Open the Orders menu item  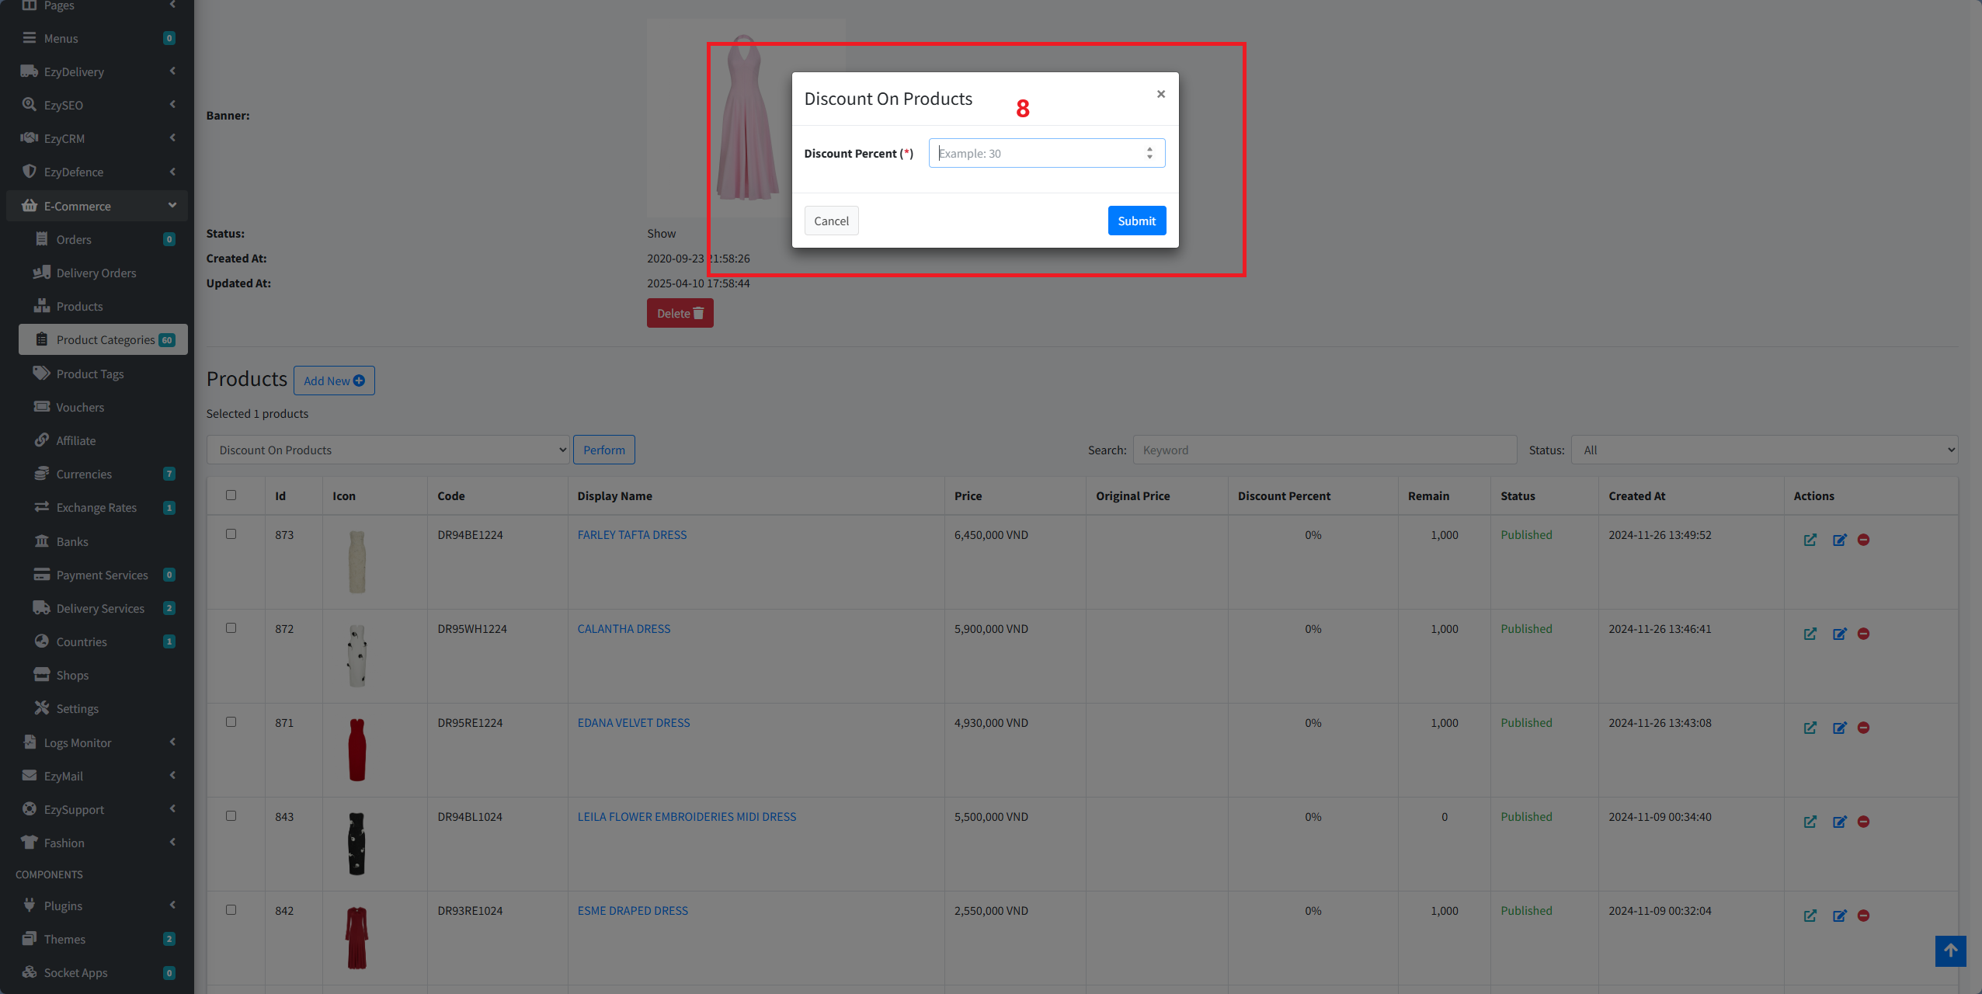pos(74,239)
